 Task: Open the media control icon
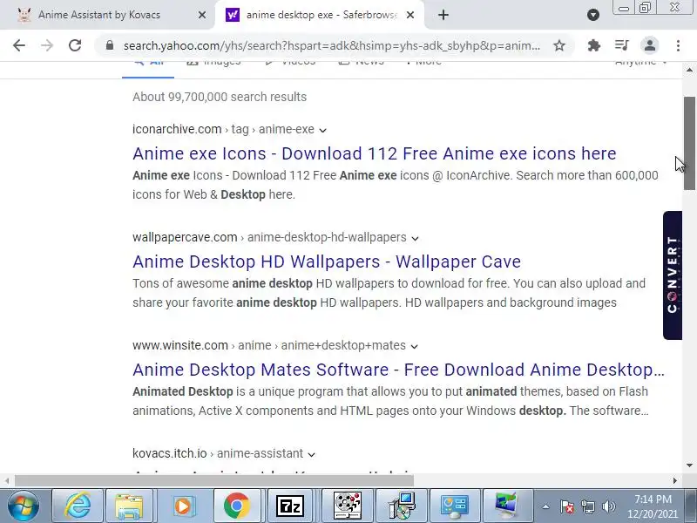tap(622, 45)
